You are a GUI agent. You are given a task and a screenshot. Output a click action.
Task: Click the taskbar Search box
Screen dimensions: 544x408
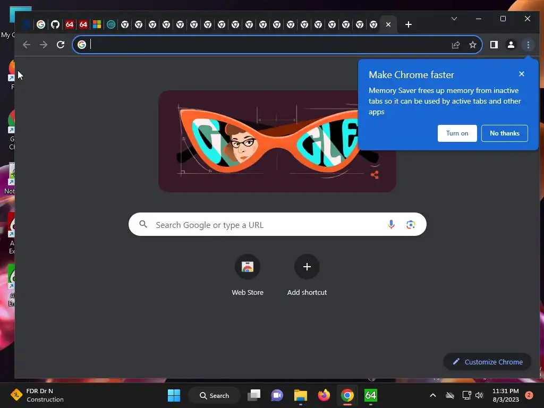click(214, 395)
